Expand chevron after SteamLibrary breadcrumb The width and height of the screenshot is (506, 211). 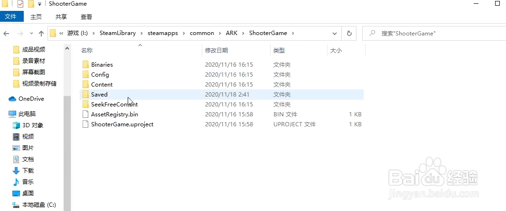141,33
